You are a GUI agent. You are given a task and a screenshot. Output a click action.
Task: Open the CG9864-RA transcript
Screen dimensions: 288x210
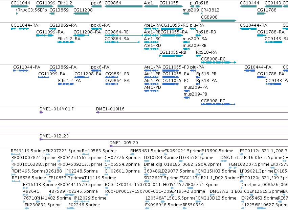tap(122, 42)
